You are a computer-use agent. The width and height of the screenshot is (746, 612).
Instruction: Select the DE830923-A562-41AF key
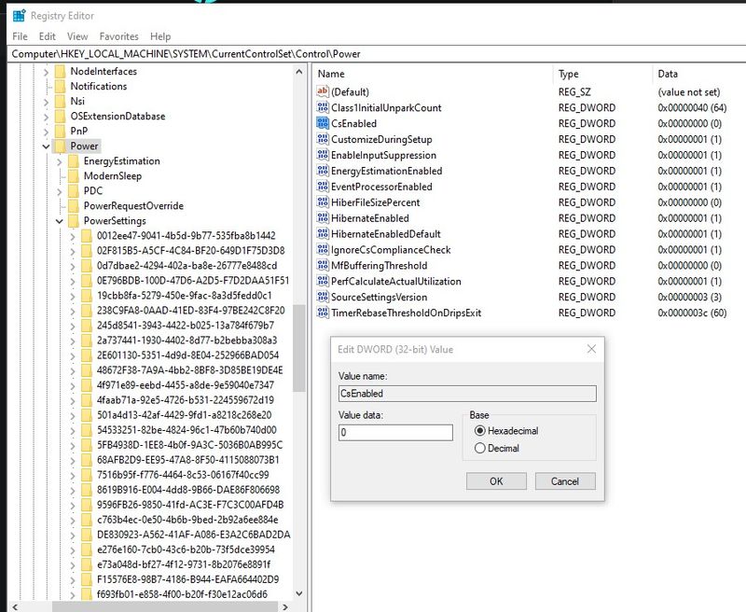click(194, 535)
